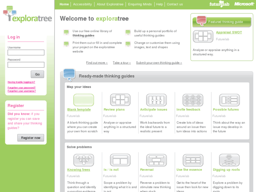The height and width of the screenshot is (192, 256).
Task: Click green bullet icon beside Change or customise
Action: coord(128,44)
